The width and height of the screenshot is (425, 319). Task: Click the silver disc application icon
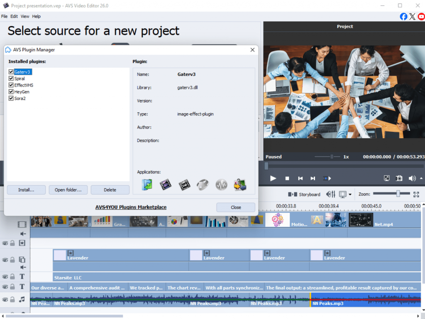point(203,185)
